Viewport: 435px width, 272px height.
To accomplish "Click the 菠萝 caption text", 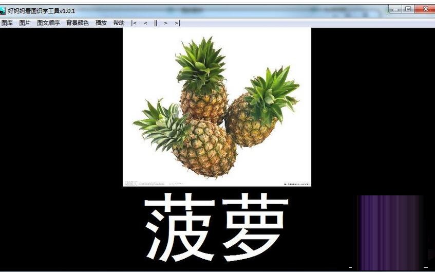I will (x=217, y=227).
